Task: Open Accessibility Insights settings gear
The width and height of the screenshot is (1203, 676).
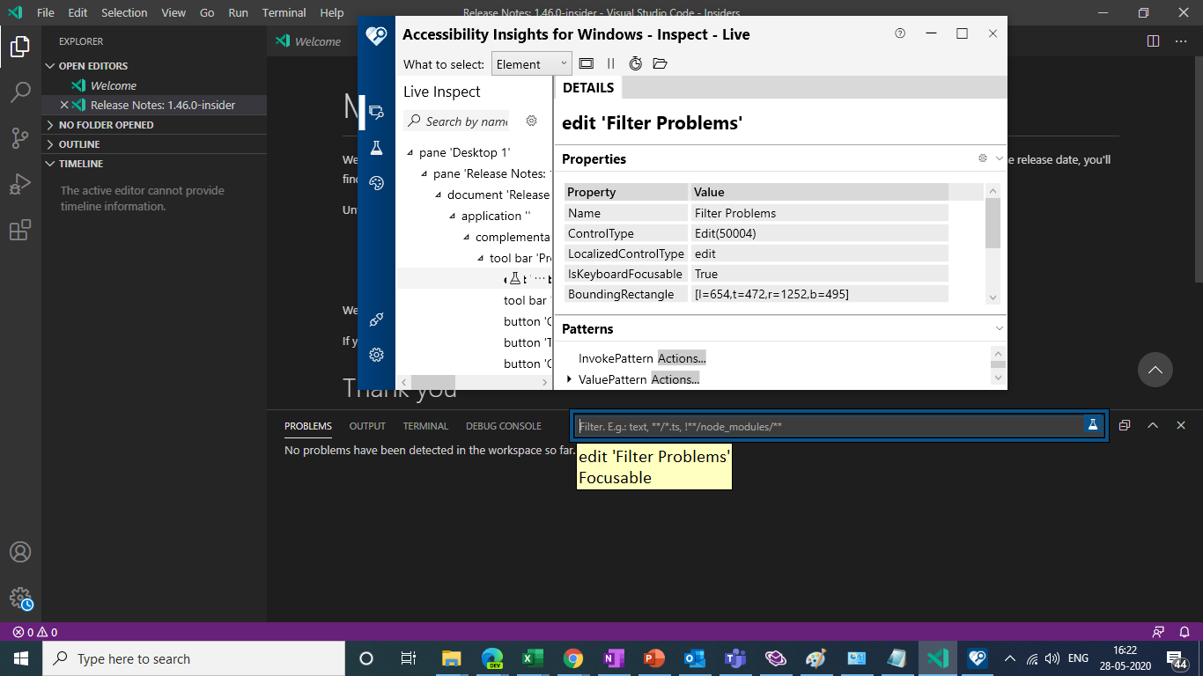Action: tap(376, 354)
